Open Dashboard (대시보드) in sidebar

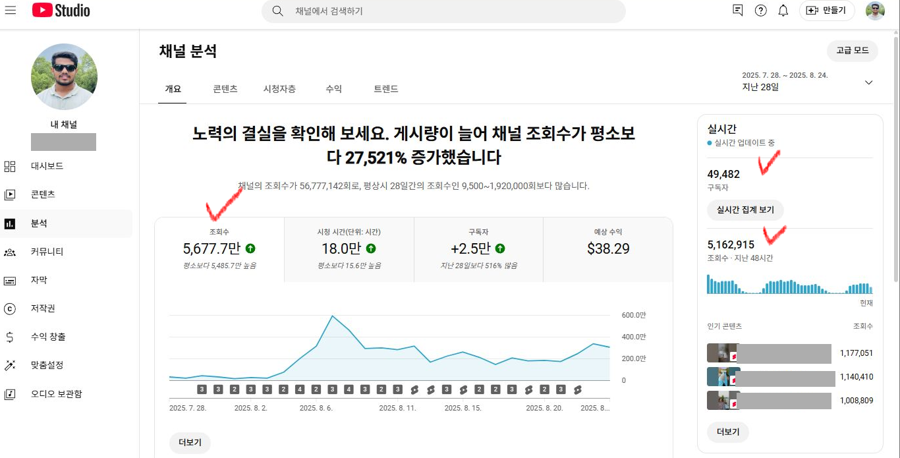click(x=47, y=166)
